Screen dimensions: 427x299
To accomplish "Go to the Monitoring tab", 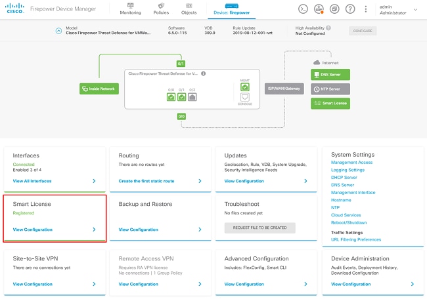I will tap(130, 9).
